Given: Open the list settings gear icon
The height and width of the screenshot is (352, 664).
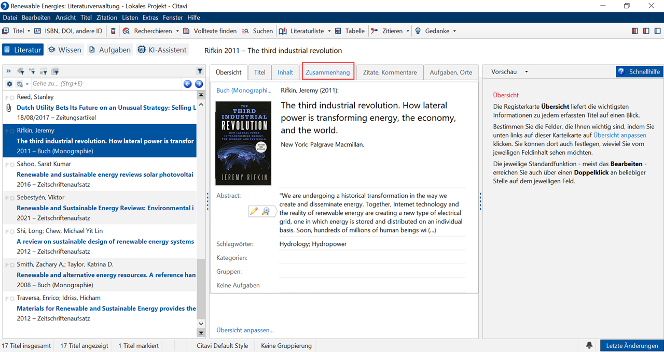Looking at the screenshot, I should pyautogui.click(x=9, y=84).
